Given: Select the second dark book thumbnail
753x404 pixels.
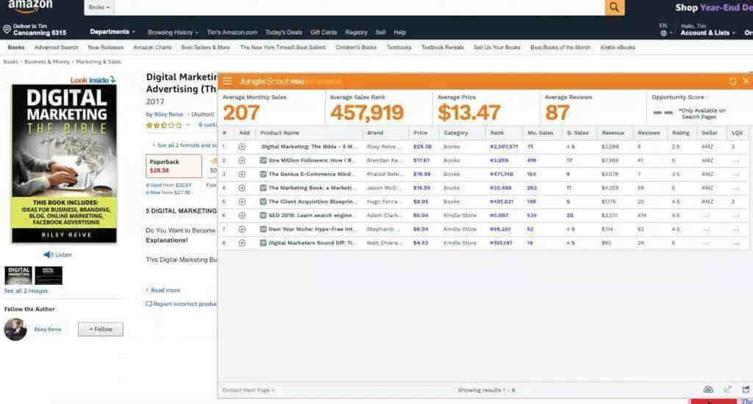Looking at the screenshot, I should (49, 275).
